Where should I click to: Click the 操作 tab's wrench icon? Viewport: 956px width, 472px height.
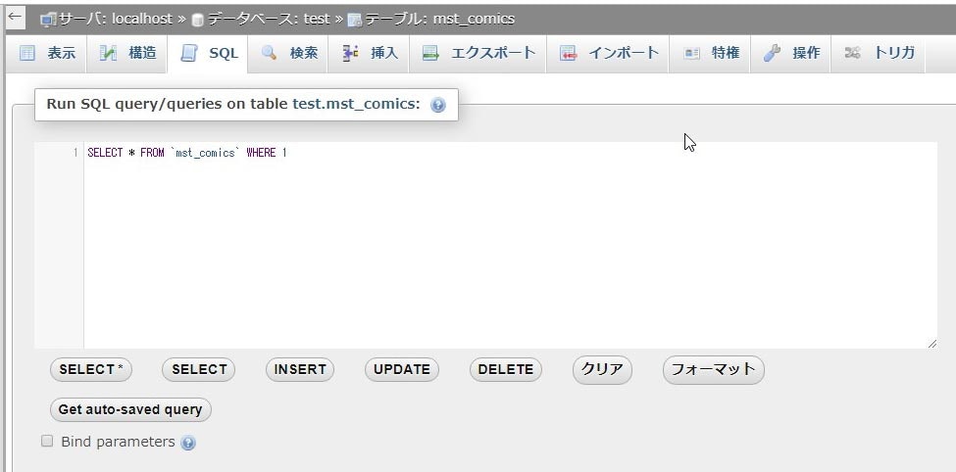click(773, 54)
